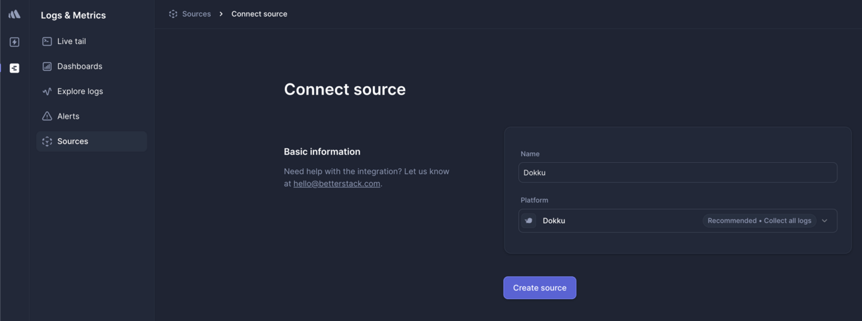Click the Platform dropdown chevron
This screenshot has height=321, width=862.
point(825,221)
